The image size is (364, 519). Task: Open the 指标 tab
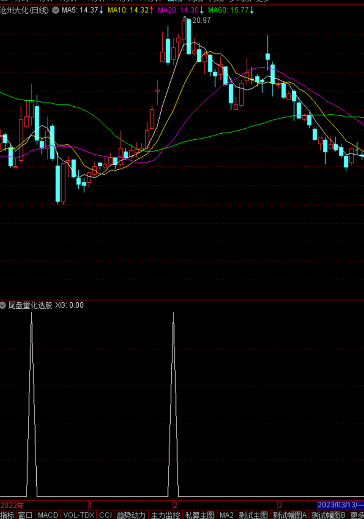8,515
